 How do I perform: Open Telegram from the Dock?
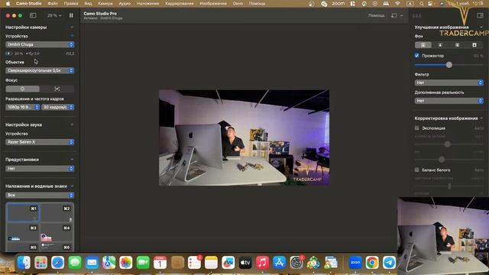389,263
